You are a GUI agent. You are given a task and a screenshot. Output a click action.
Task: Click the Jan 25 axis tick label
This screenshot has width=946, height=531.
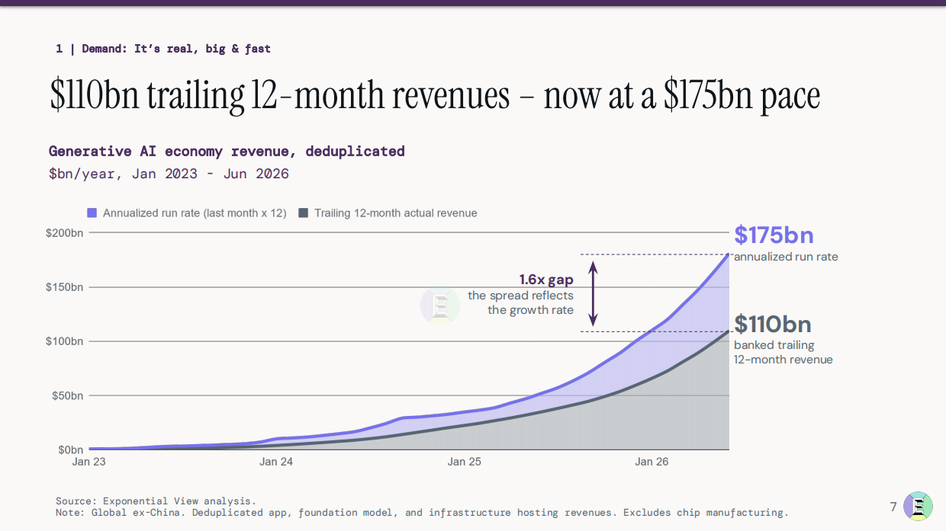point(465,462)
